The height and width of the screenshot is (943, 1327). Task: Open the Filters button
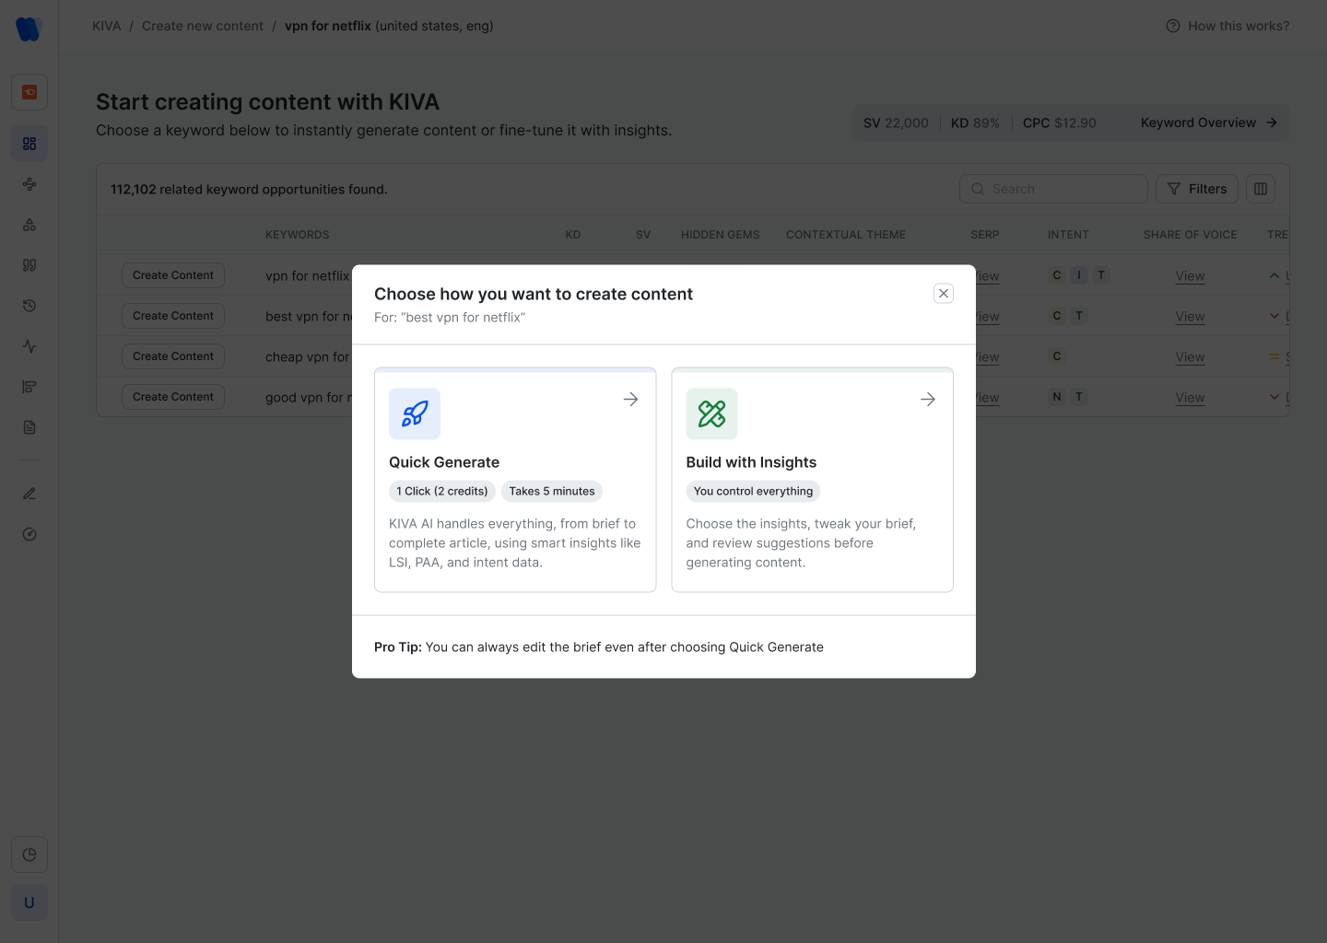1197,189
